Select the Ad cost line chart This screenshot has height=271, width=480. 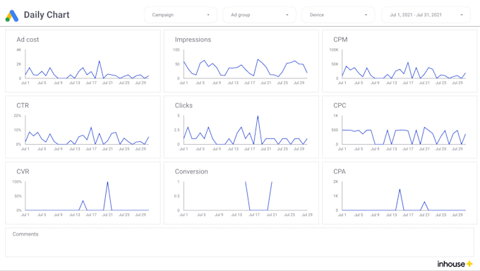pos(83,61)
